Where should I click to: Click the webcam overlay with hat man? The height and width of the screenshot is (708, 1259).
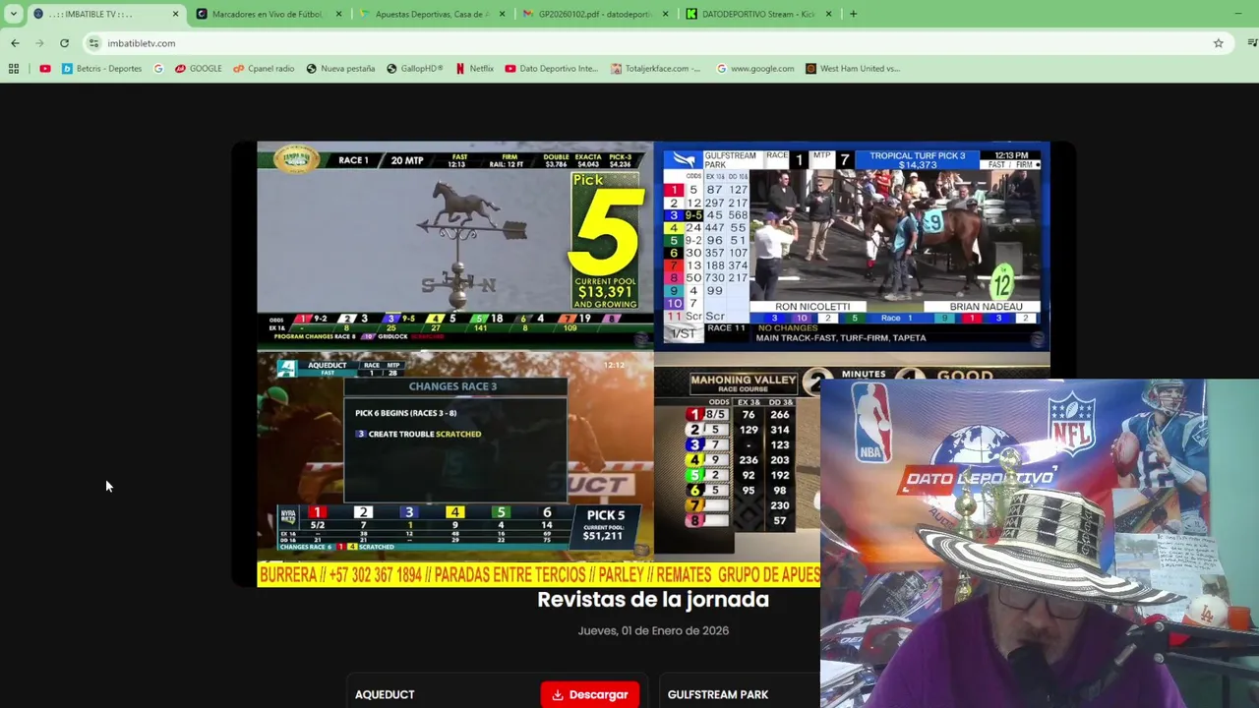(1040, 543)
